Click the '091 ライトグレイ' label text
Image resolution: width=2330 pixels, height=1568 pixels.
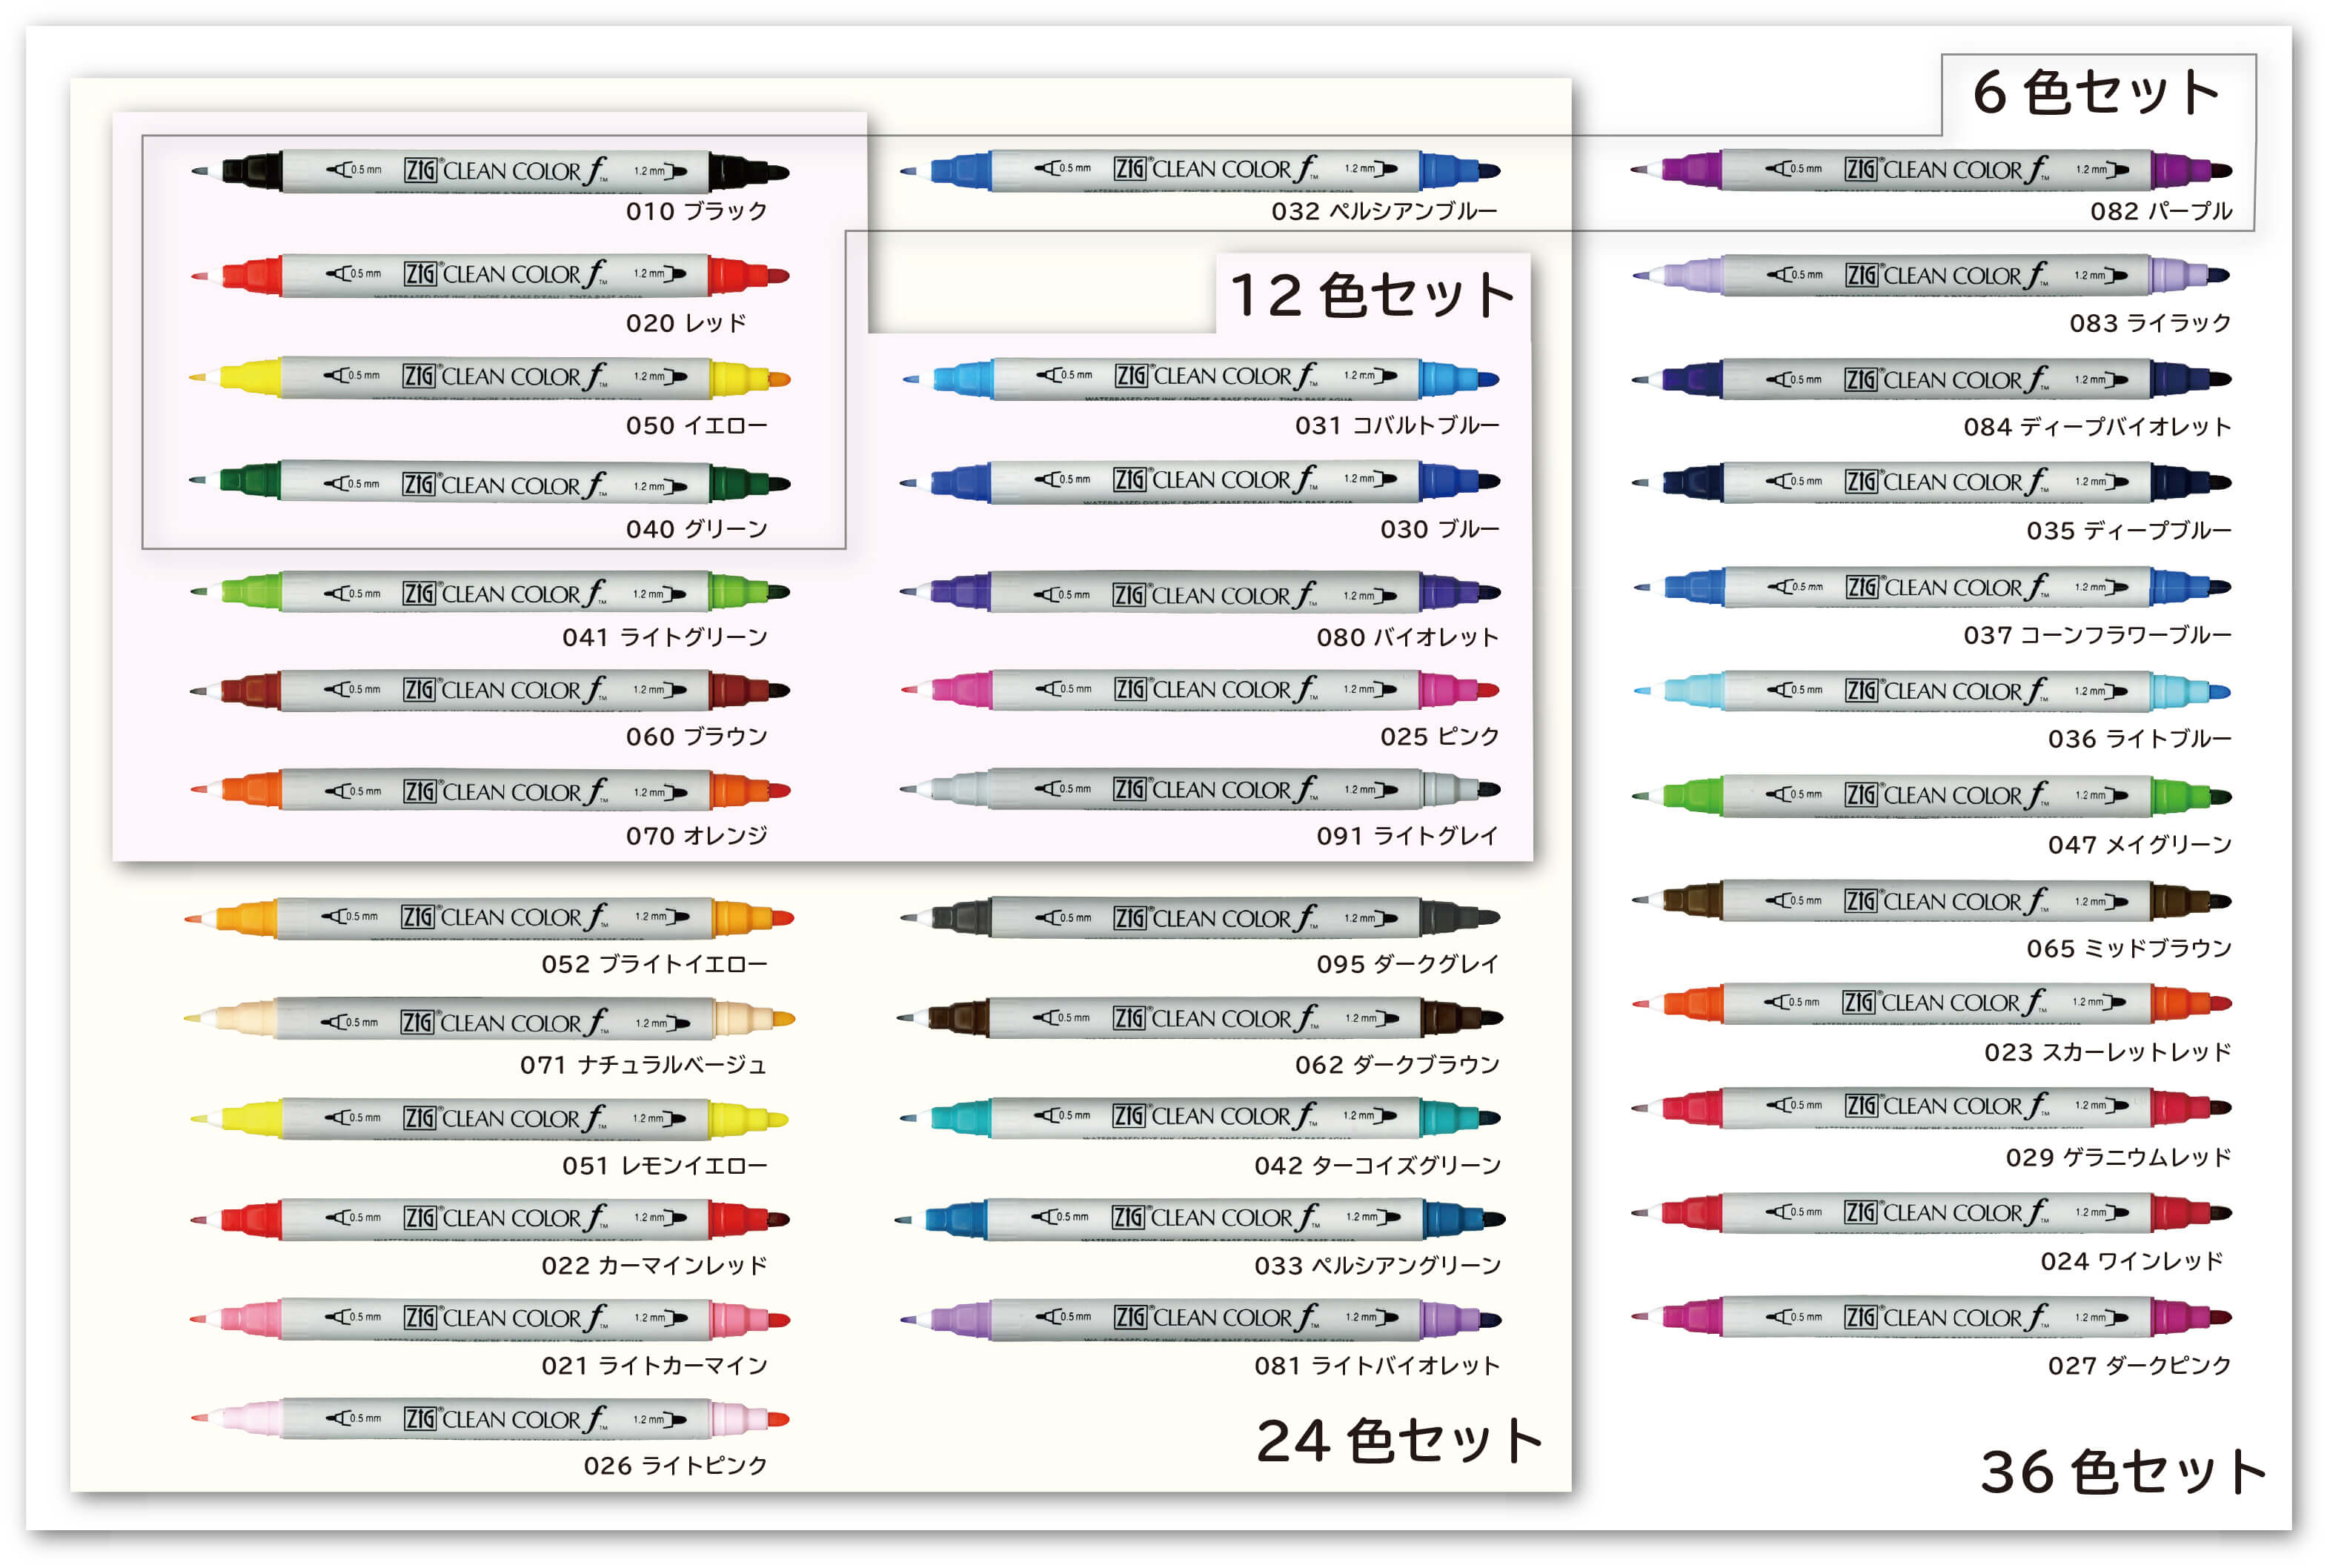[x=1408, y=836]
